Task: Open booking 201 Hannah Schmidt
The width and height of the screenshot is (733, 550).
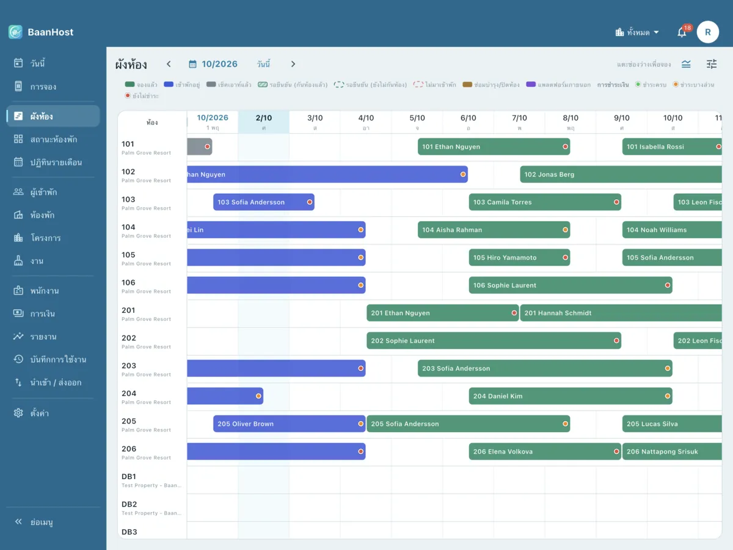Action: 621,313
